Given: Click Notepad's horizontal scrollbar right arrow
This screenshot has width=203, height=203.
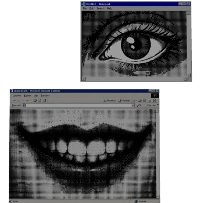Looking at the screenshot, I should point(185,79).
